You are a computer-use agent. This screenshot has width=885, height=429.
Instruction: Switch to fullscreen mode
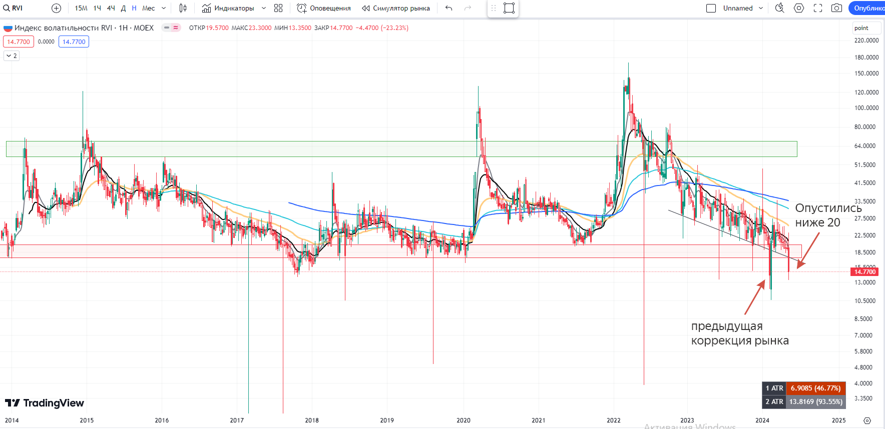818,8
